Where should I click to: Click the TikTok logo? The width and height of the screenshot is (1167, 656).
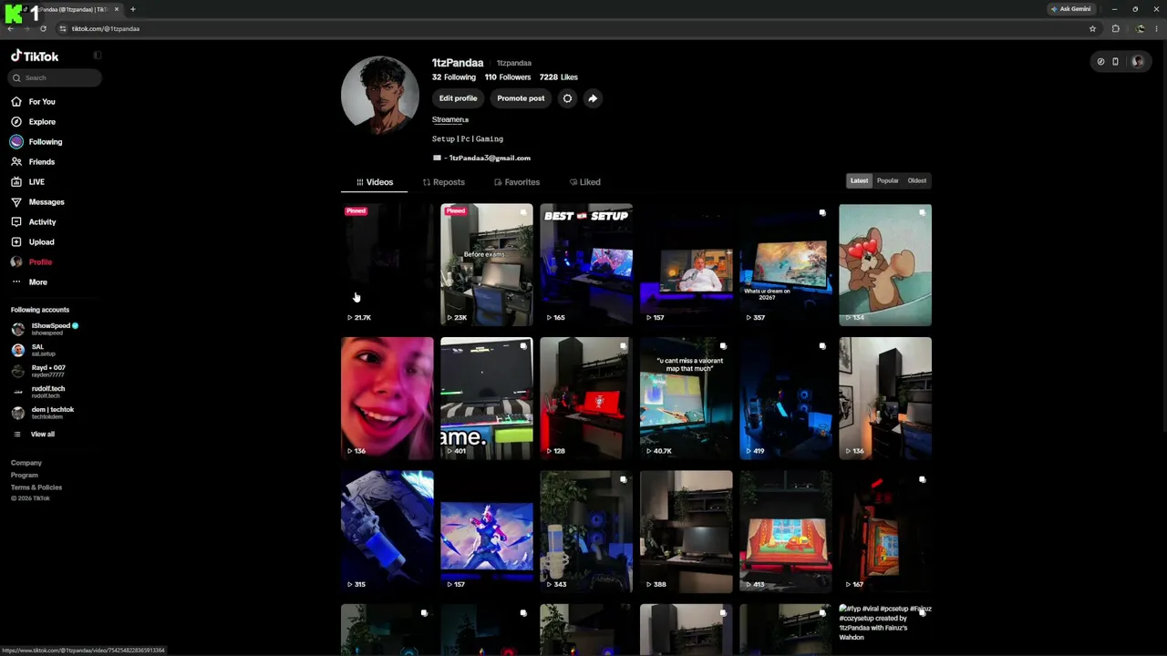[x=35, y=56]
